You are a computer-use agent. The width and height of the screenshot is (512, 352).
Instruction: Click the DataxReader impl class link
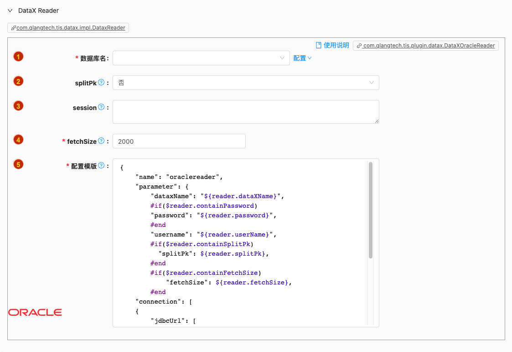click(68, 28)
